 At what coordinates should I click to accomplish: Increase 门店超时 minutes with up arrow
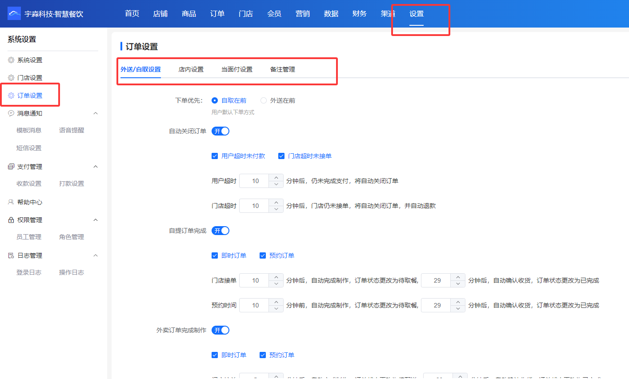[x=276, y=203]
